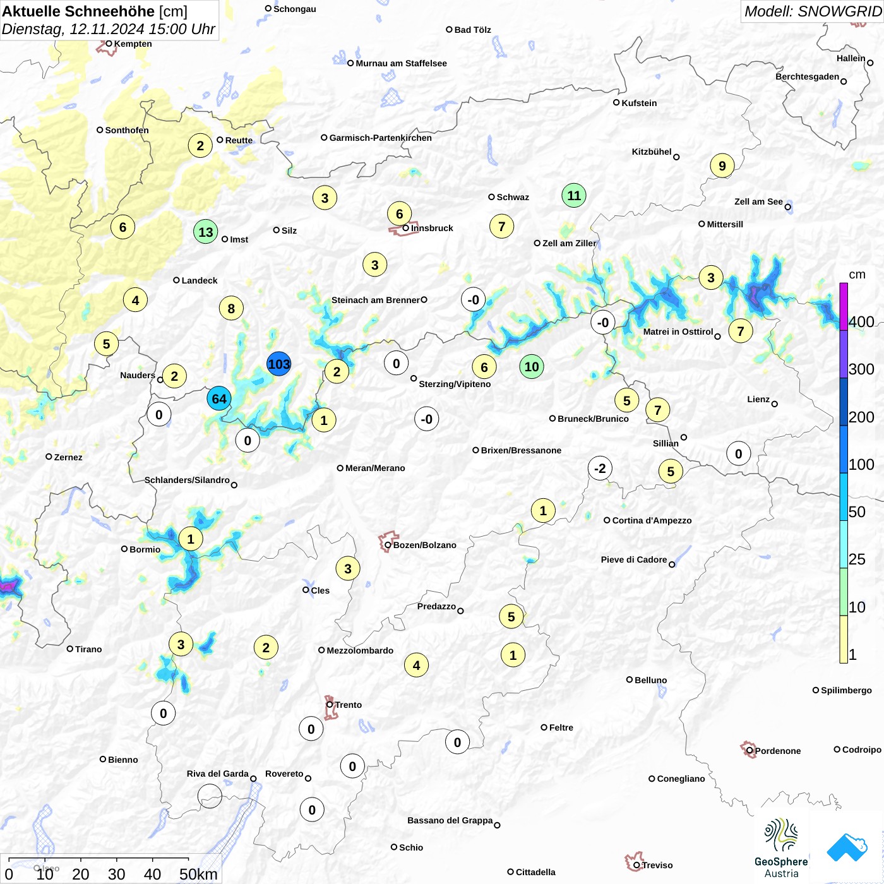The image size is (884, 884).
Task: Click the 'Tirano' label
Action: pyautogui.click(x=88, y=649)
